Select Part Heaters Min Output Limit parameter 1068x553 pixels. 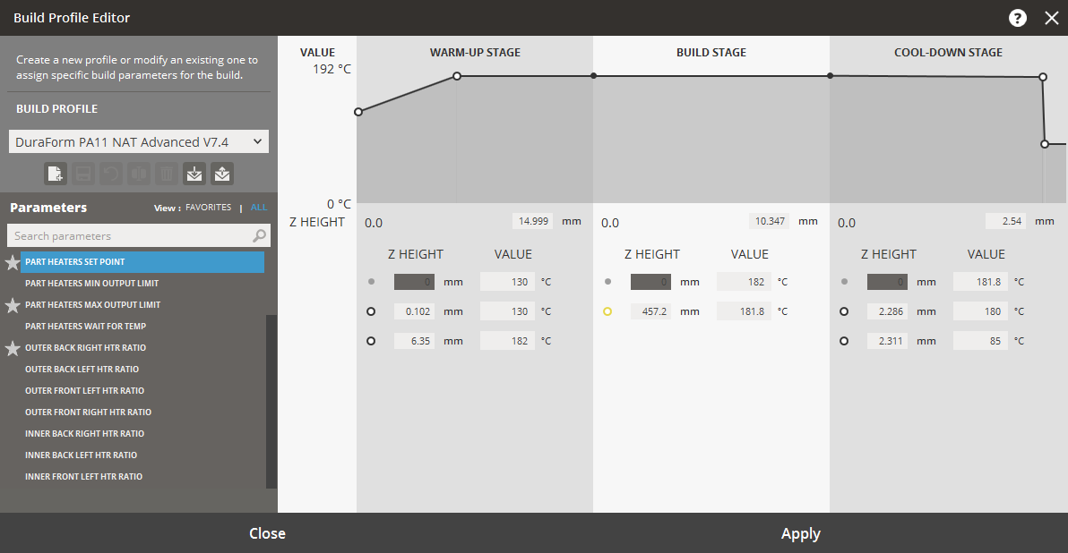pyautogui.click(x=92, y=284)
